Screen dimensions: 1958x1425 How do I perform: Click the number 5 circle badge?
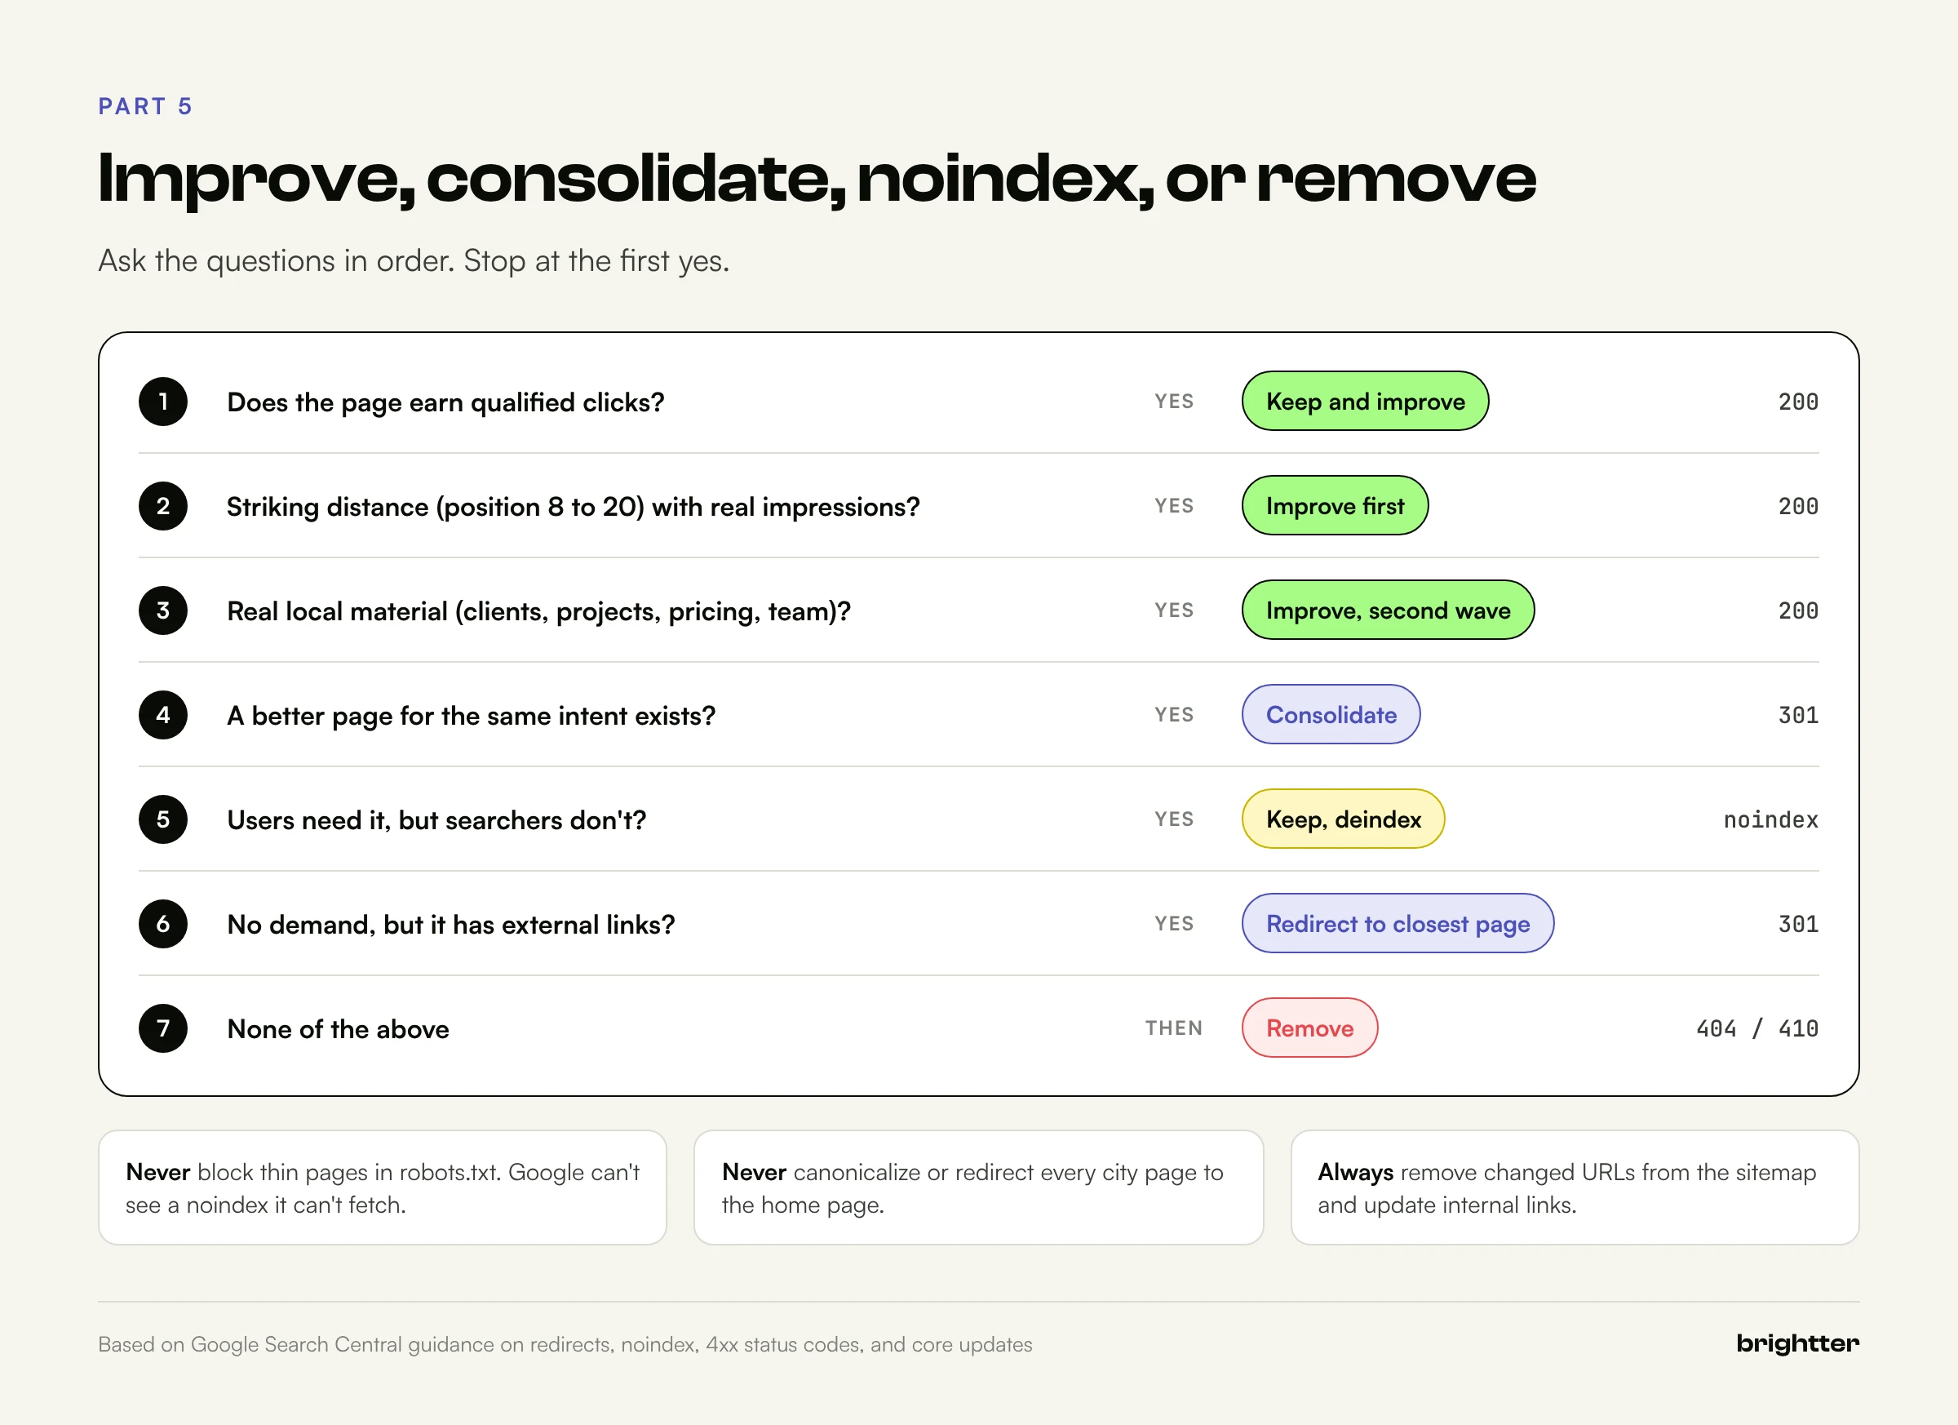click(x=163, y=819)
